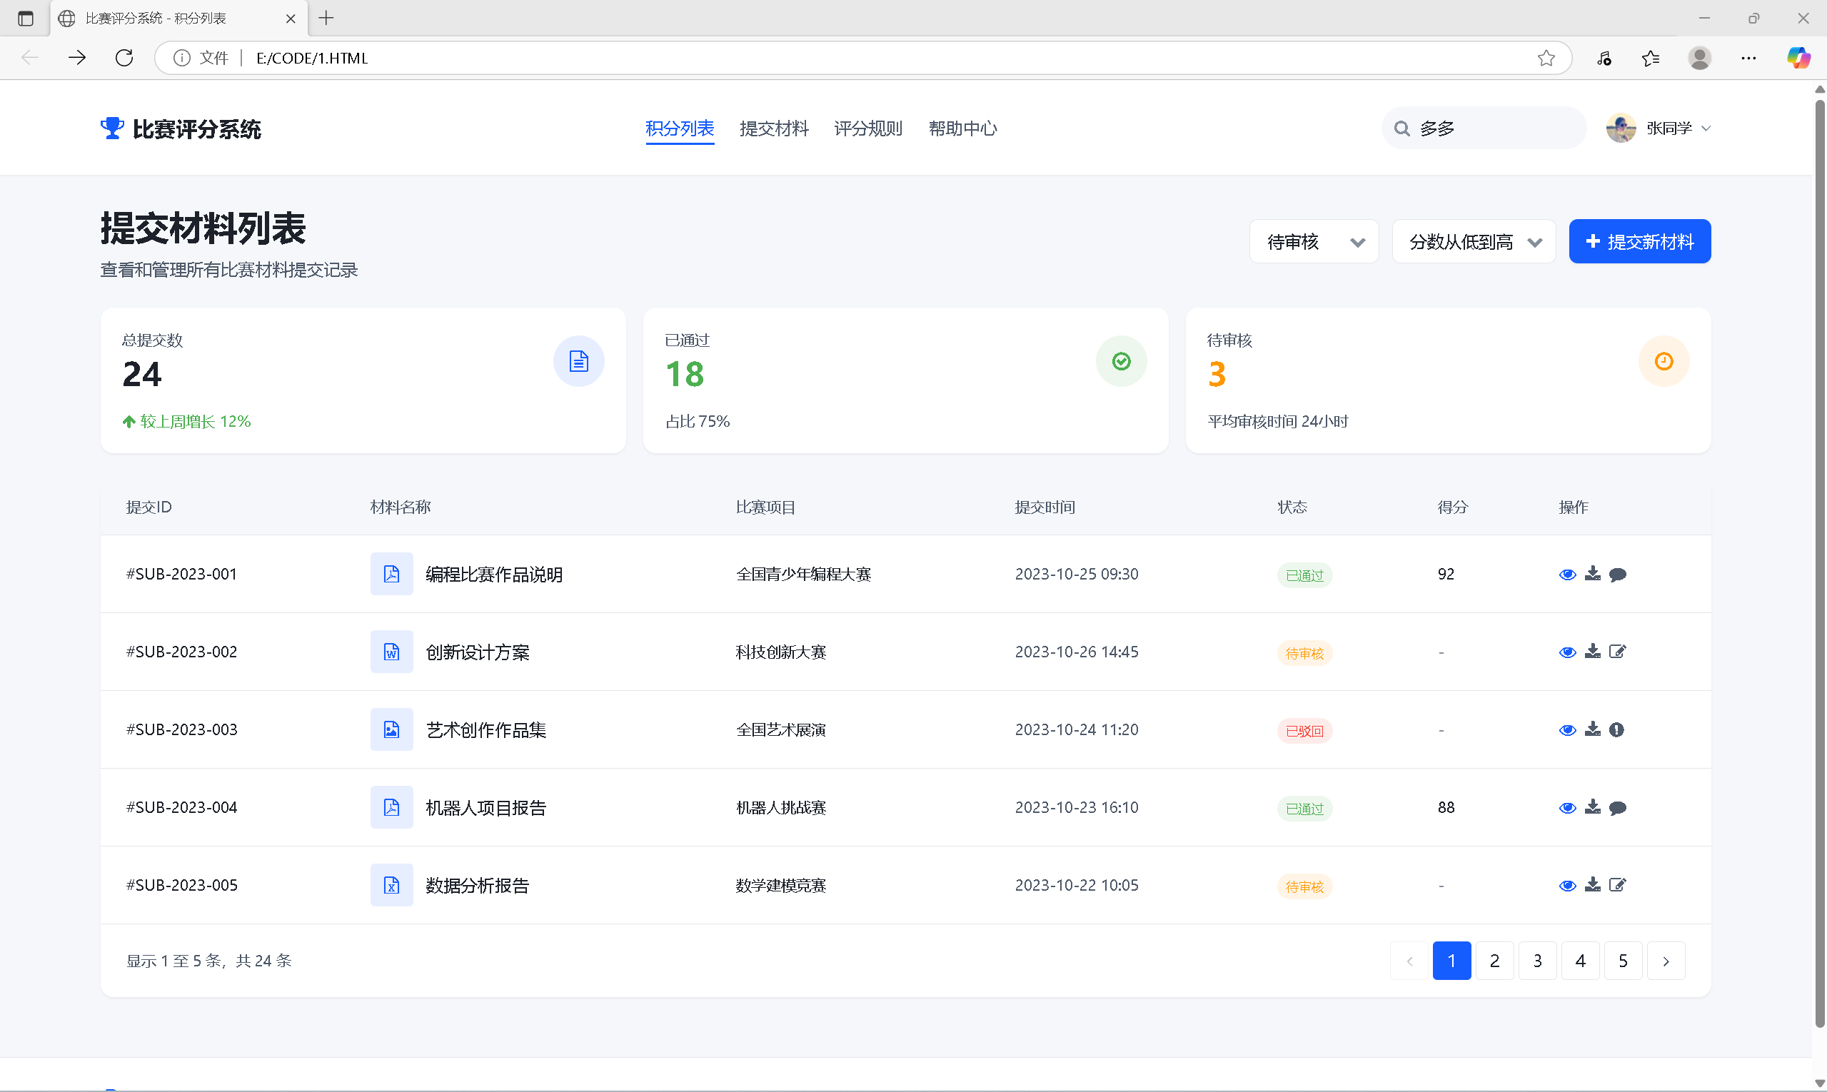Open the 分数从低到高 sort dropdown
The height and width of the screenshot is (1092, 1827).
pyautogui.click(x=1474, y=241)
